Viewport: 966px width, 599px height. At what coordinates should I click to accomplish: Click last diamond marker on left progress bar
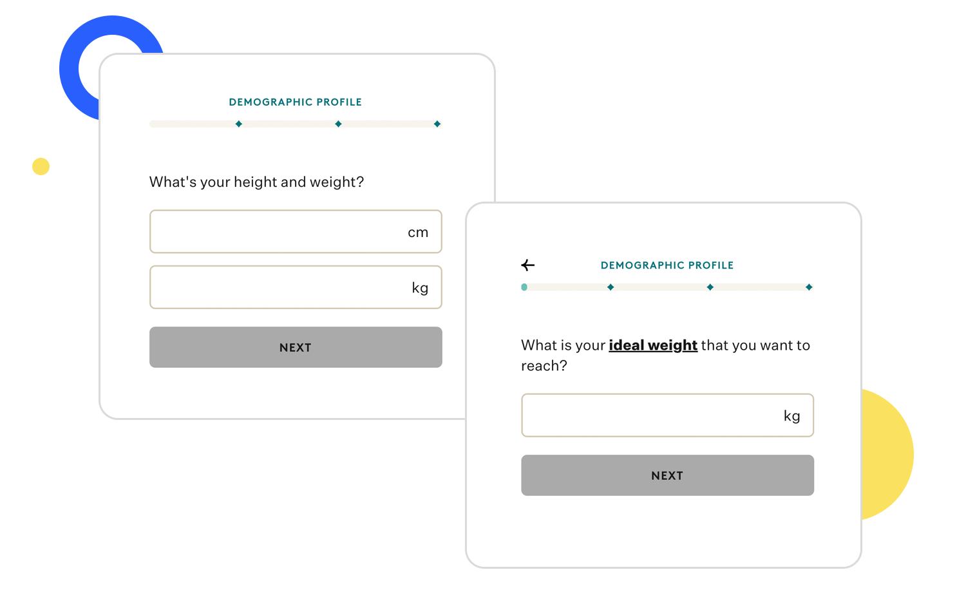pos(437,124)
